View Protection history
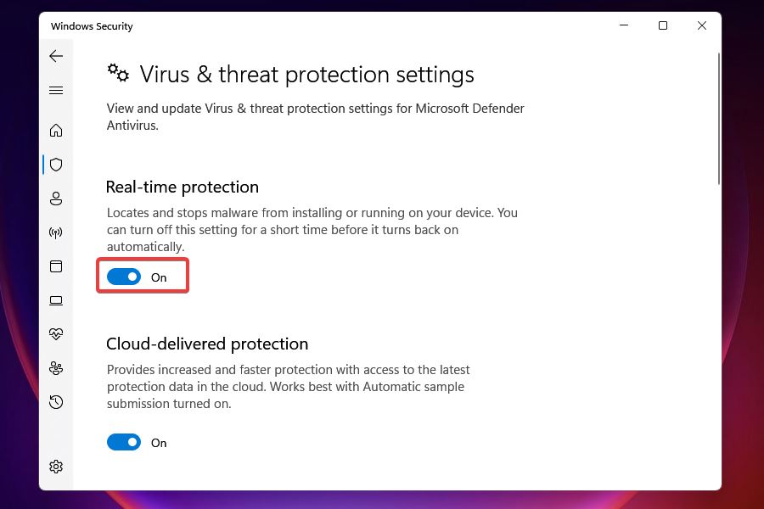Image resolution: width=764 pixels, height=509 pixels. tap(56, 402)
